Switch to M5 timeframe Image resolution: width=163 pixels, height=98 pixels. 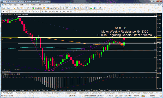46,11
